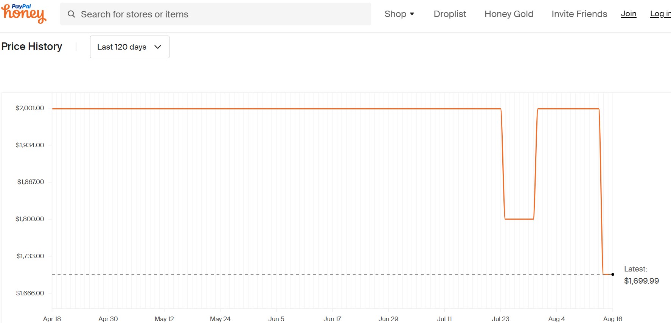
Task: Click the search magnifier icon
Action: [71, 14]
